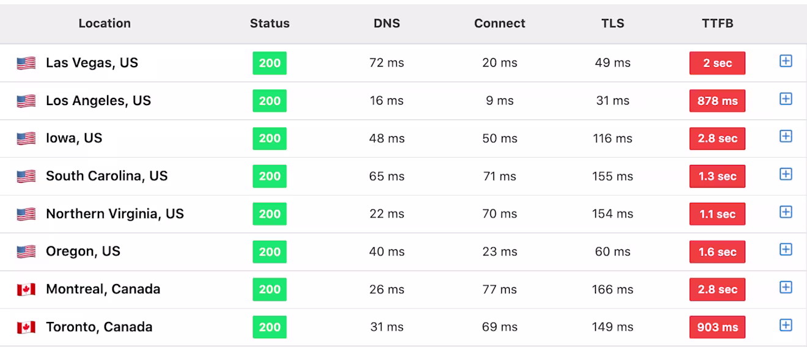
Task: Click the 1.6 sec TTFB badge
Action: [x=717, y=252]
